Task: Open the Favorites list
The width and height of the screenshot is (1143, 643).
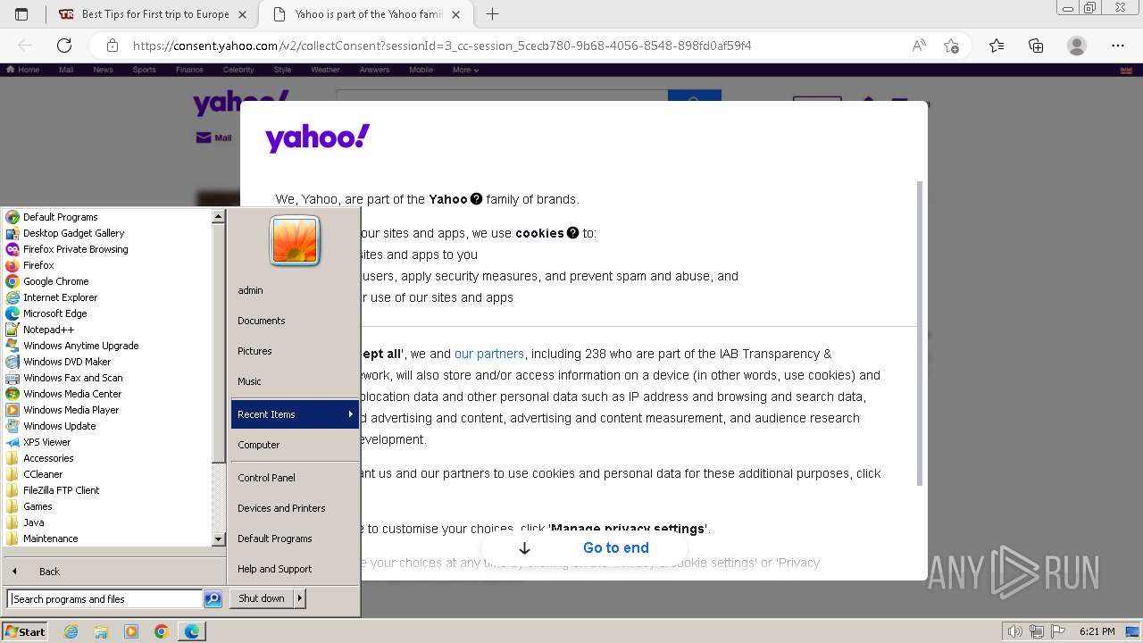Action: [x=997, y=46]
